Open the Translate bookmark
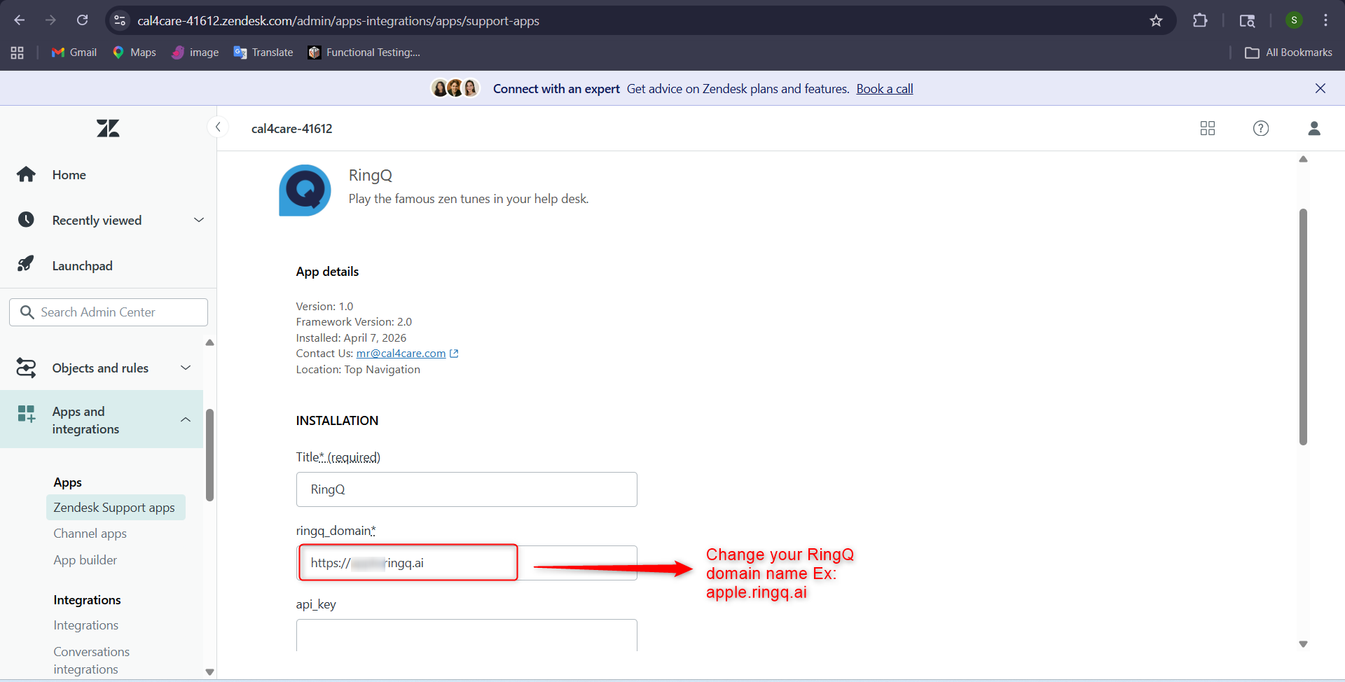The width and height of the screenshot is (1345, 682). click(x=263, y=53)
